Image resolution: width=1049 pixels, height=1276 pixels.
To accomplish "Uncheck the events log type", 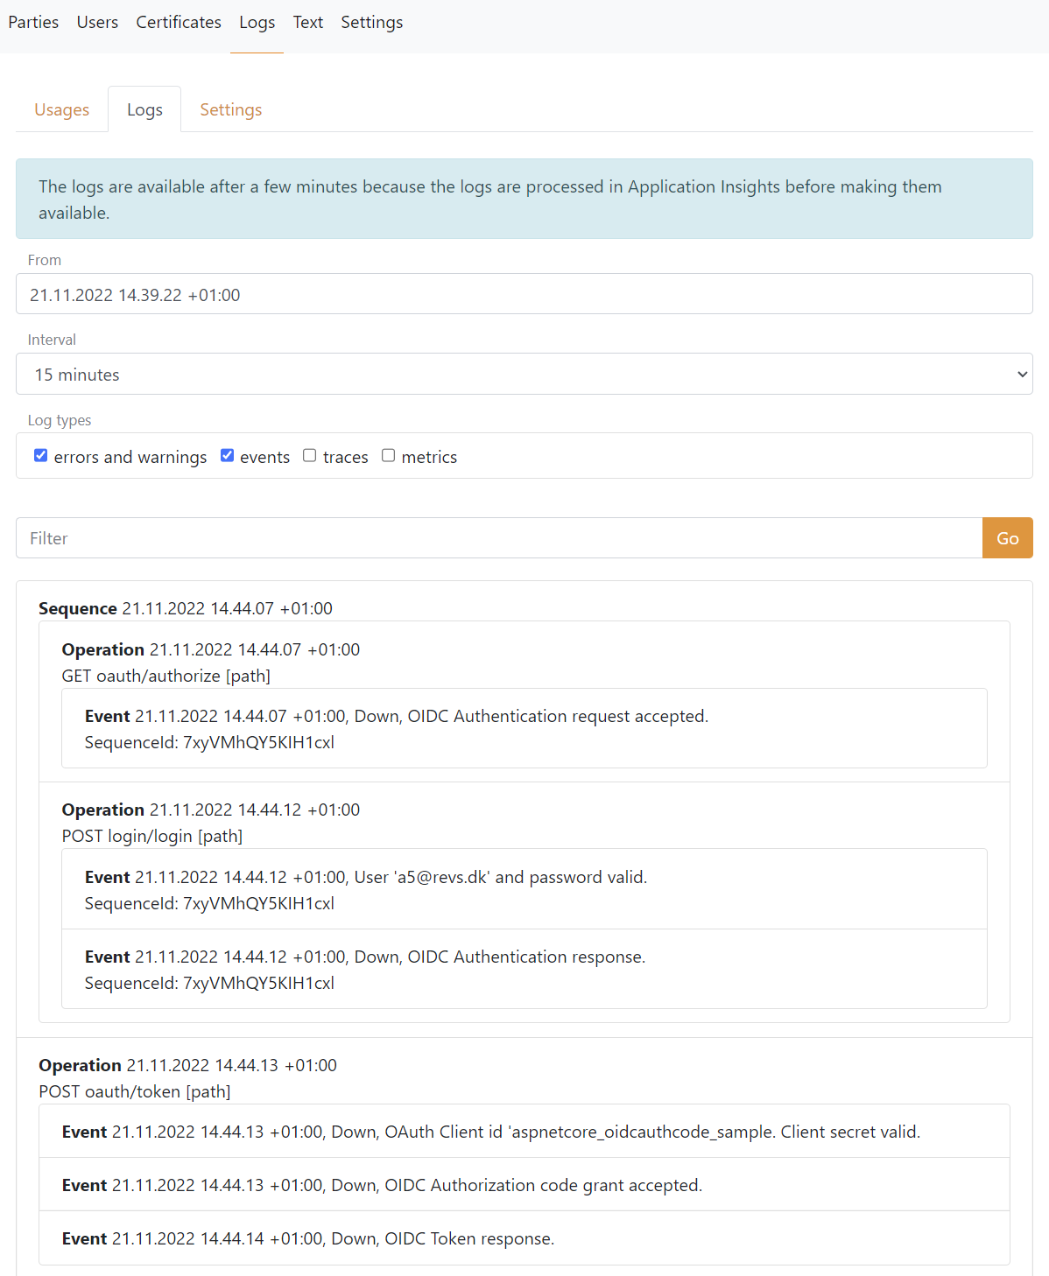I will (x=227, y=455).
